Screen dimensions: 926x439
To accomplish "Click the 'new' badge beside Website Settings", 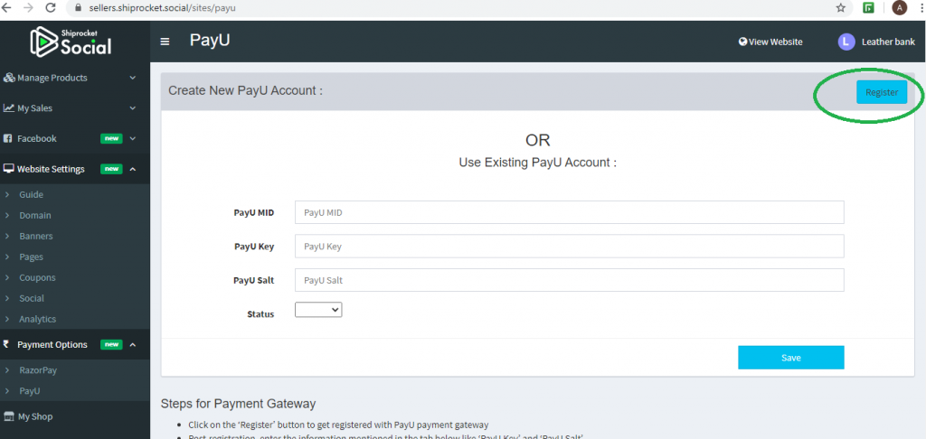I will click(111, 169).
